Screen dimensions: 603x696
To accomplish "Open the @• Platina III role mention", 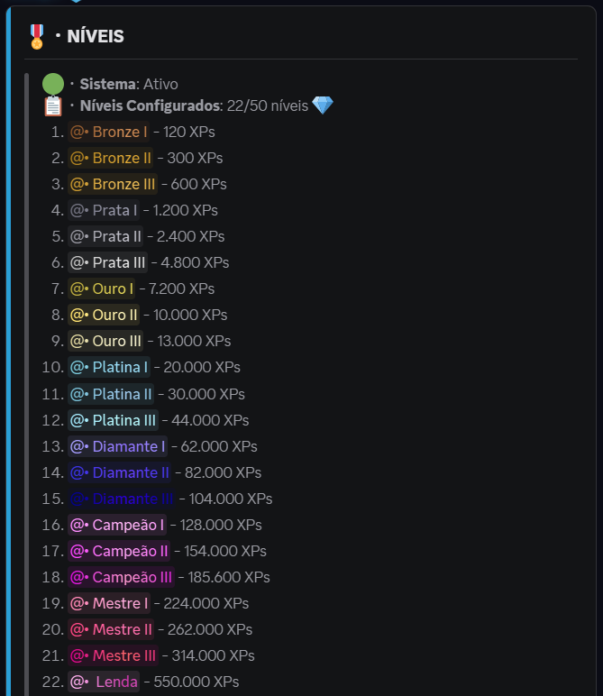I will (x=113, y=420).
